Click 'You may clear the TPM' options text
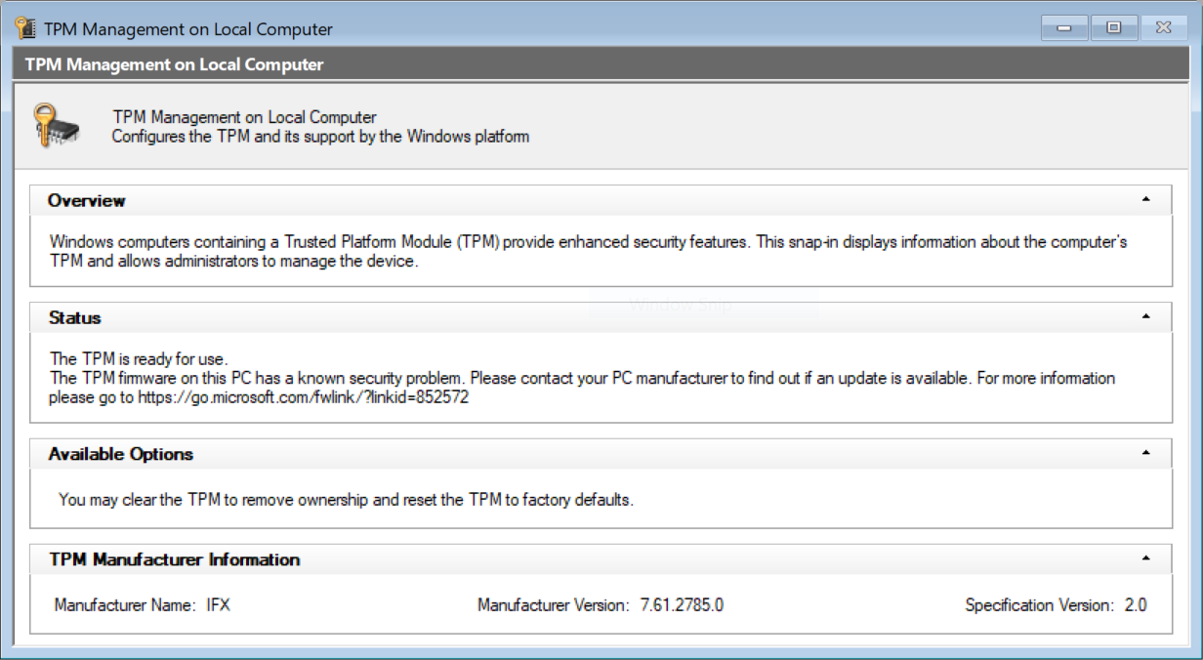 (347, 500)
